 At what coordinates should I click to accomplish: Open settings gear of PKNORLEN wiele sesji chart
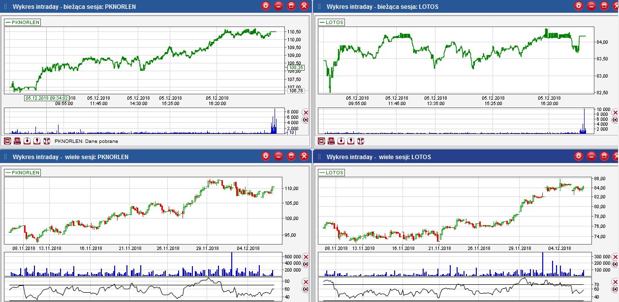266,157
